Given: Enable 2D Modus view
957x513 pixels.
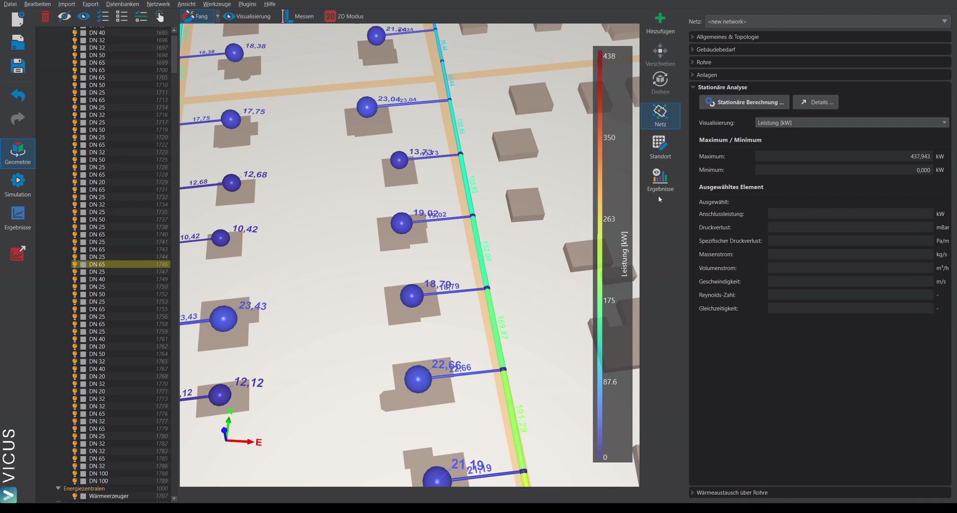Looking at the screenshot, I should 344,16.
